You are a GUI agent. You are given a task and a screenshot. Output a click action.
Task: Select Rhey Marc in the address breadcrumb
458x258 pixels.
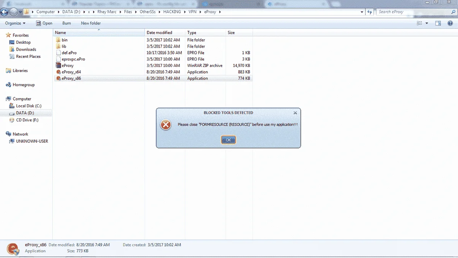click(107, 12)
